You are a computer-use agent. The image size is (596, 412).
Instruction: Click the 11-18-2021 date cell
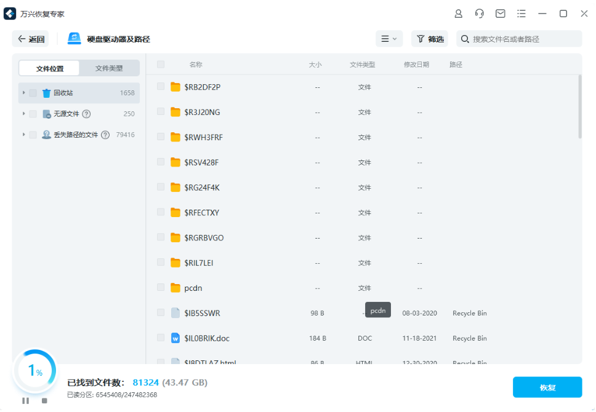[420, 338]
